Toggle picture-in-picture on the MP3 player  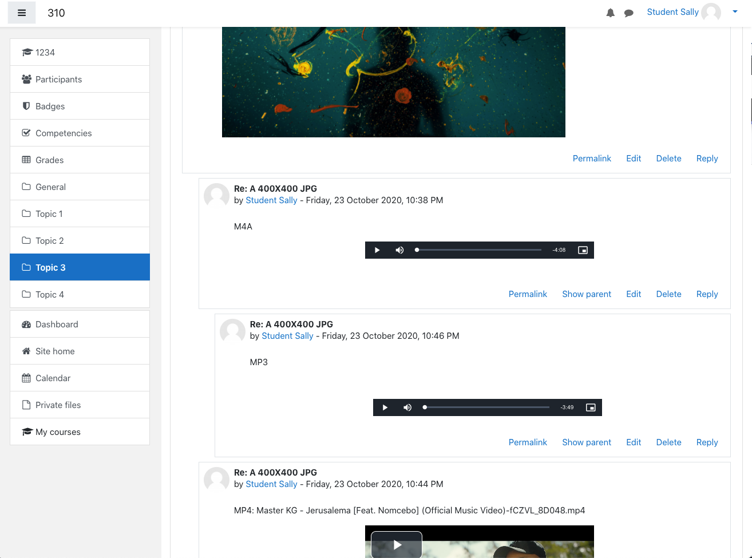591,407
